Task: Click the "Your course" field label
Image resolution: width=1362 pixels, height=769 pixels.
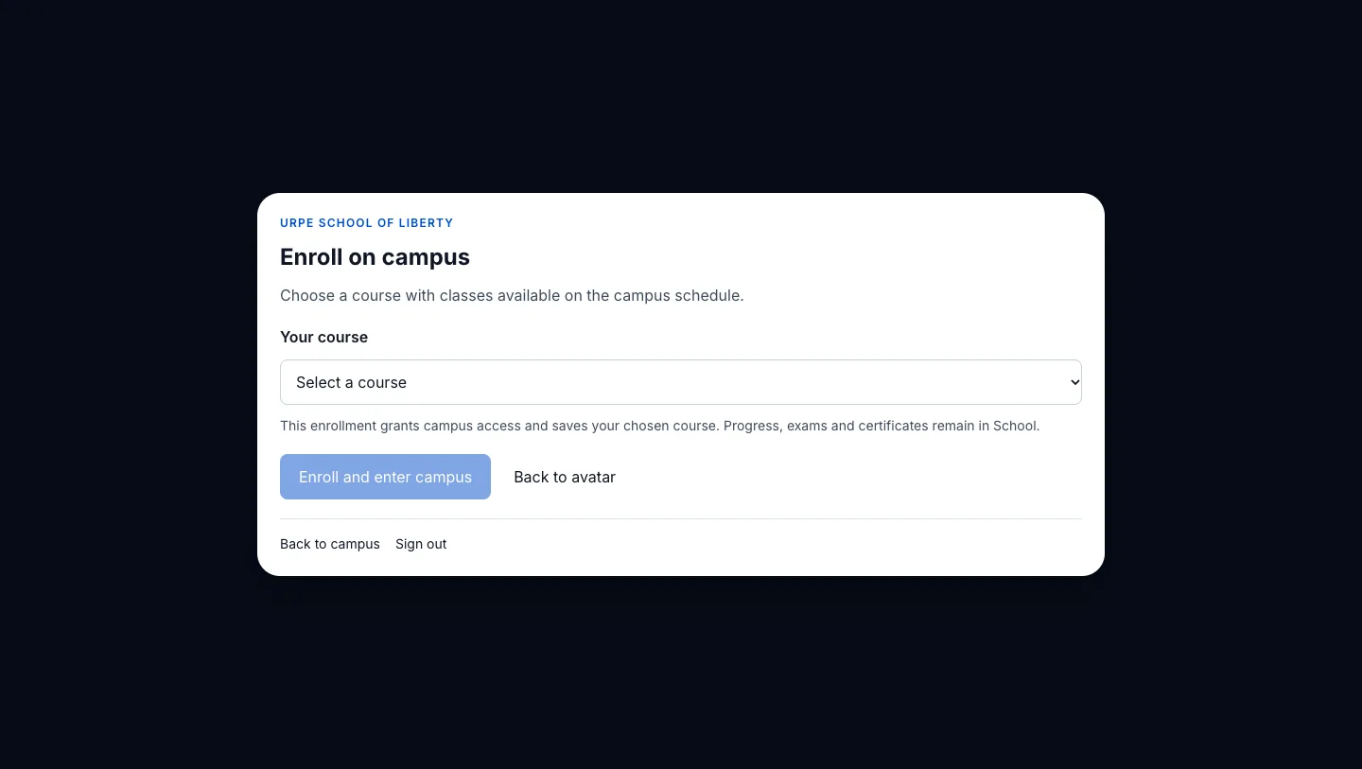Action: tap(323, 337)
